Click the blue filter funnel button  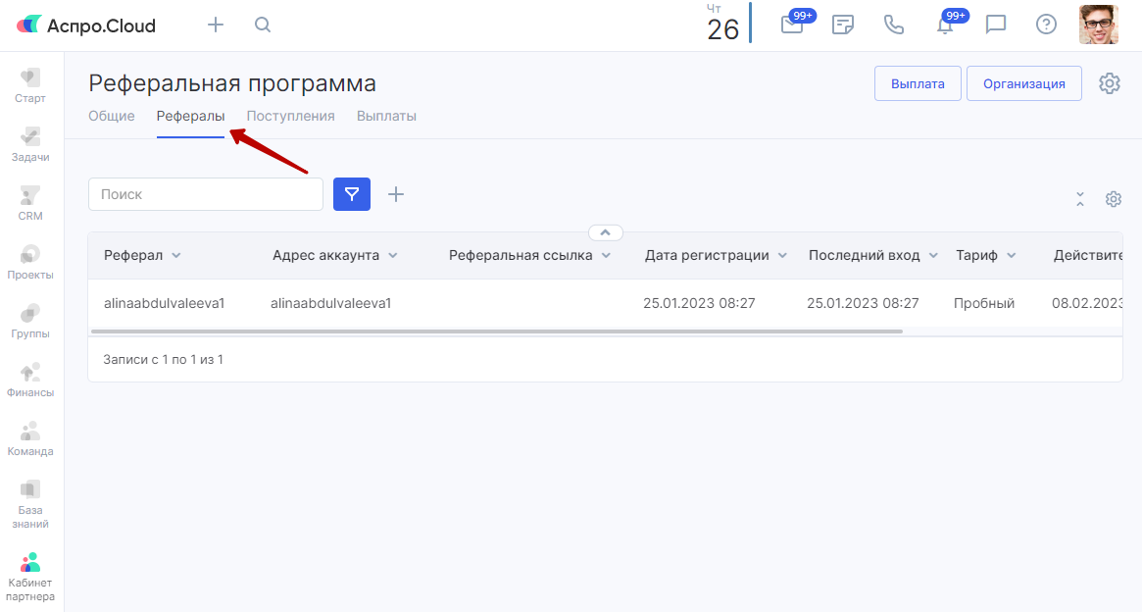pyautogui.click(x=352, y=194)
